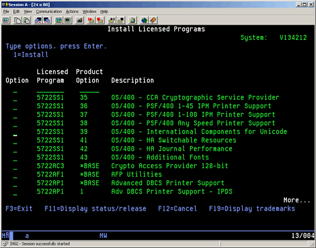This screenshot has height=248, width=316.
Task: Click the Quit macro toolbar icon
Action: [121, 20]
